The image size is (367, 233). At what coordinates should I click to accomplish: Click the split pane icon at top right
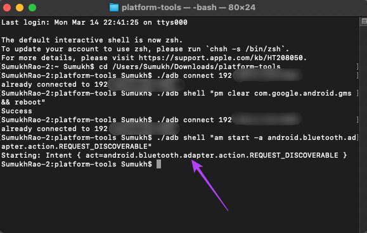(x=364, y=22)
